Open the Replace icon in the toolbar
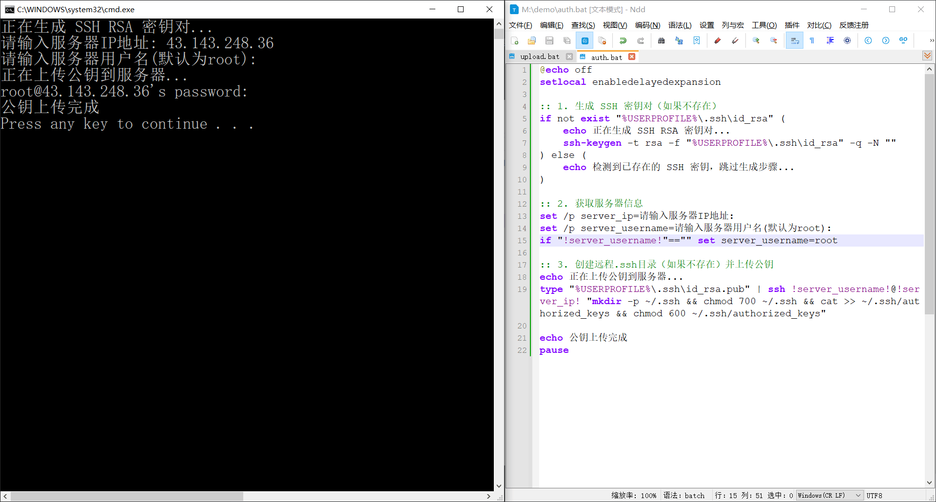The image size is (936, 502). coord(679,40)
